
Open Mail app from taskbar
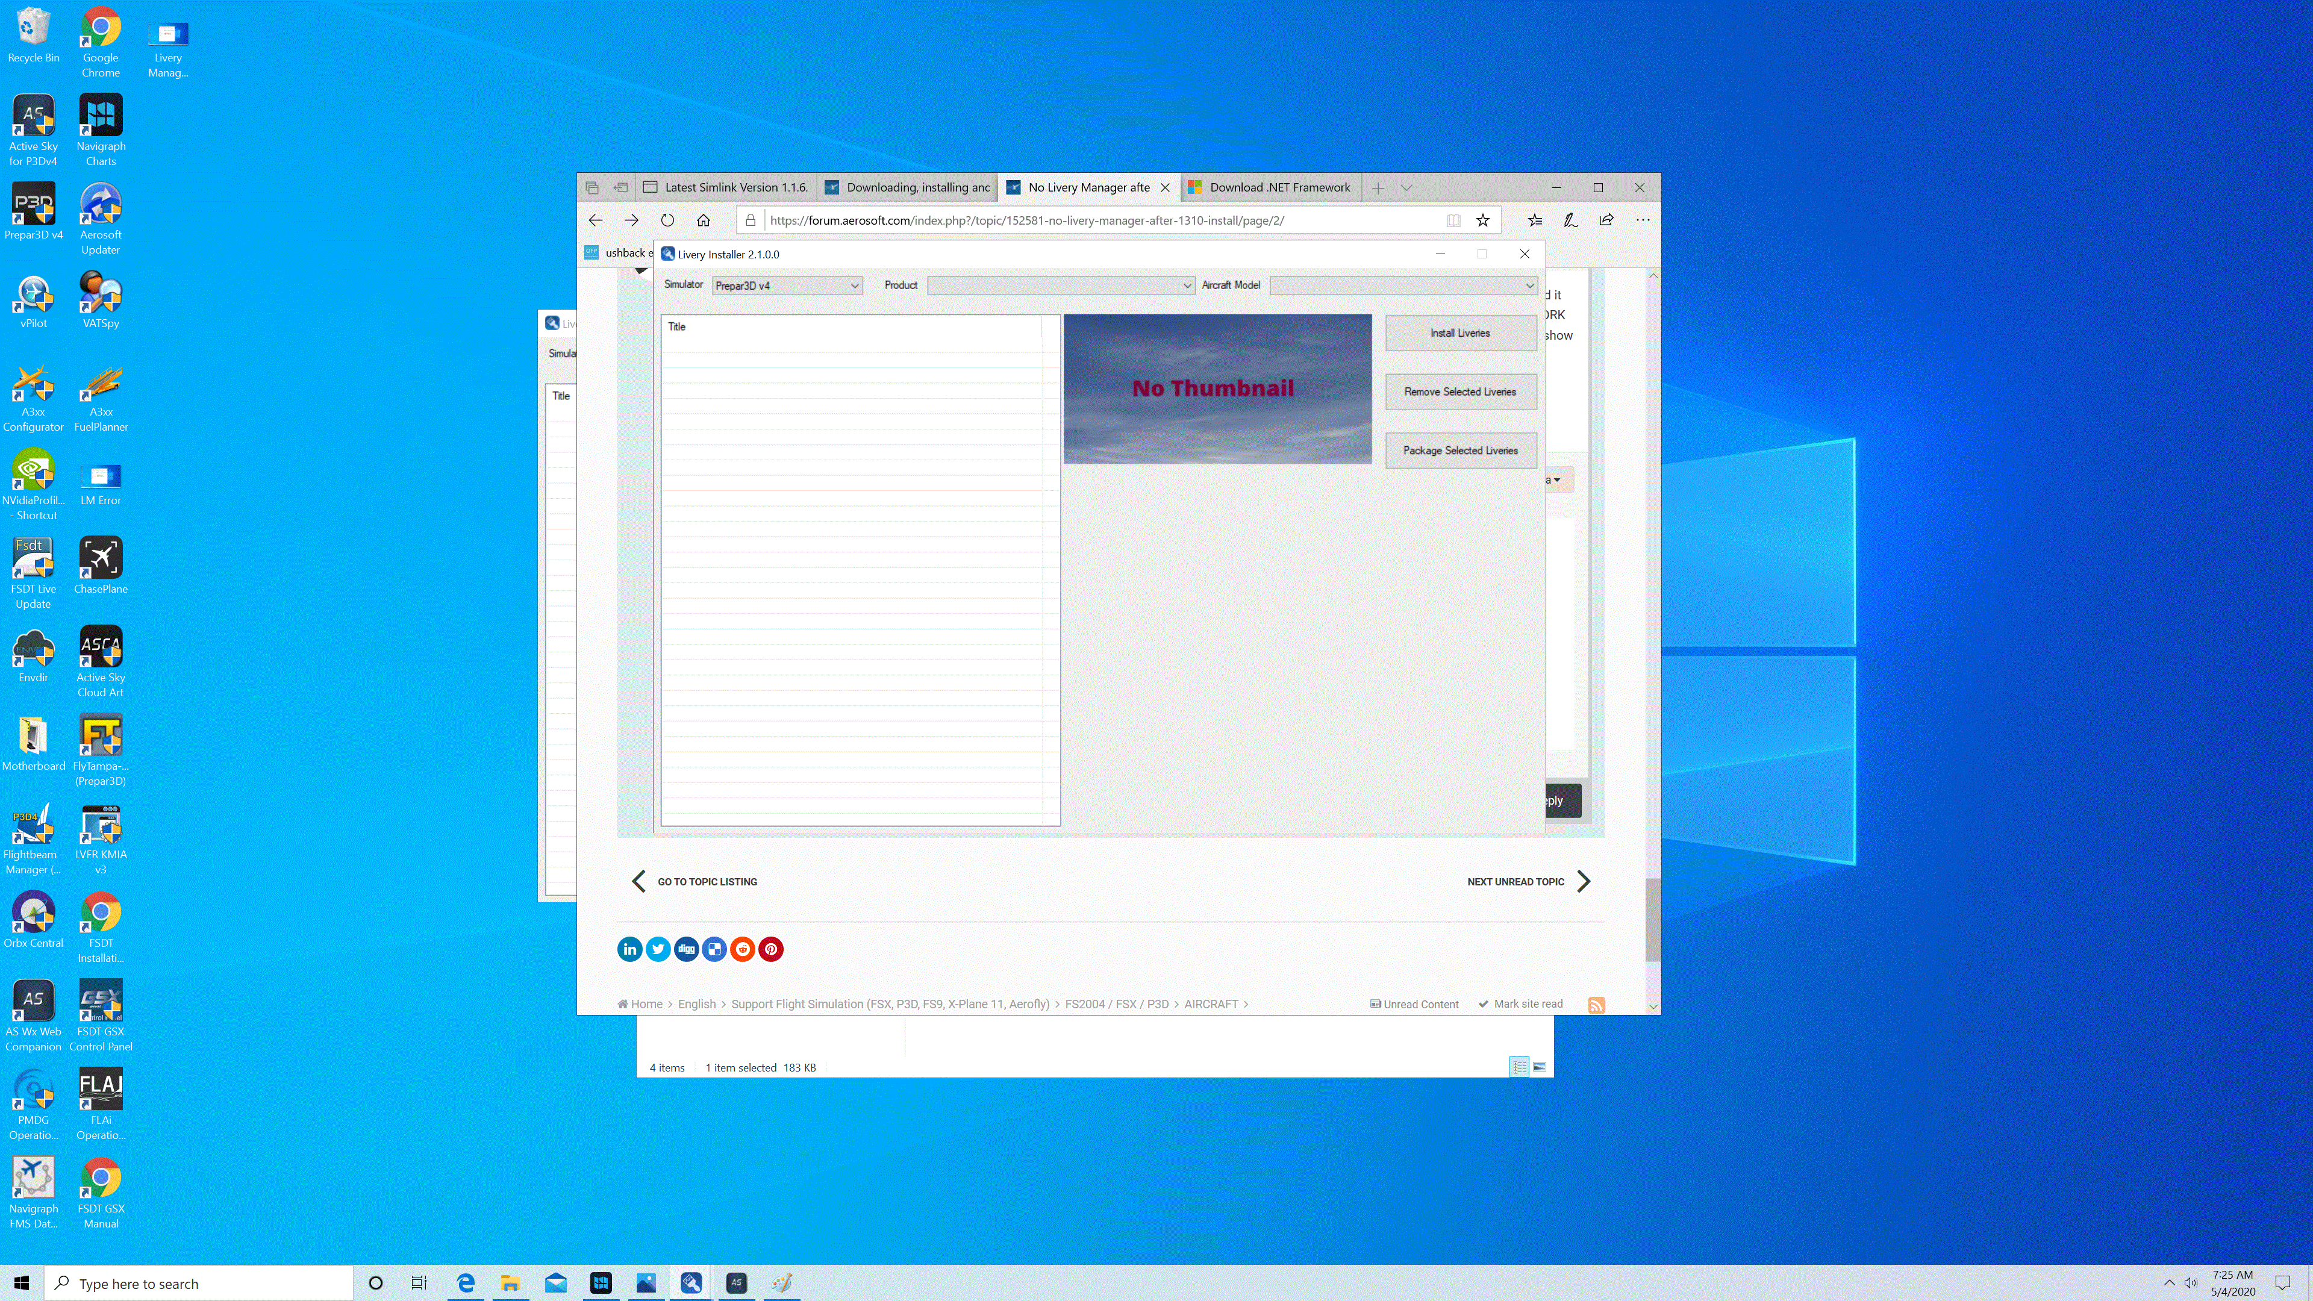[555, 1283]
